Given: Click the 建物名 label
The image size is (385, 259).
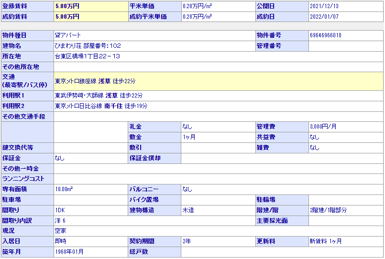Looking at the screenshot, I should click(x=11, y=46).
